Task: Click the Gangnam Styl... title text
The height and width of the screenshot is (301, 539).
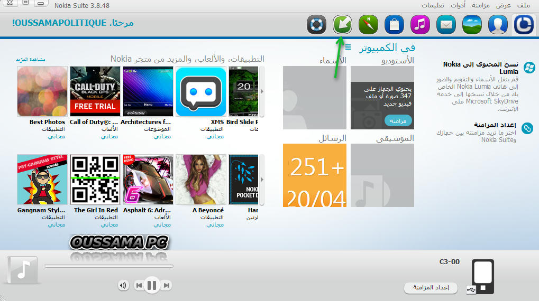Action: (41, 210)
